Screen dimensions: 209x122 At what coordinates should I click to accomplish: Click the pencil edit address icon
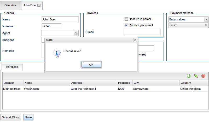tap(196, 76)
